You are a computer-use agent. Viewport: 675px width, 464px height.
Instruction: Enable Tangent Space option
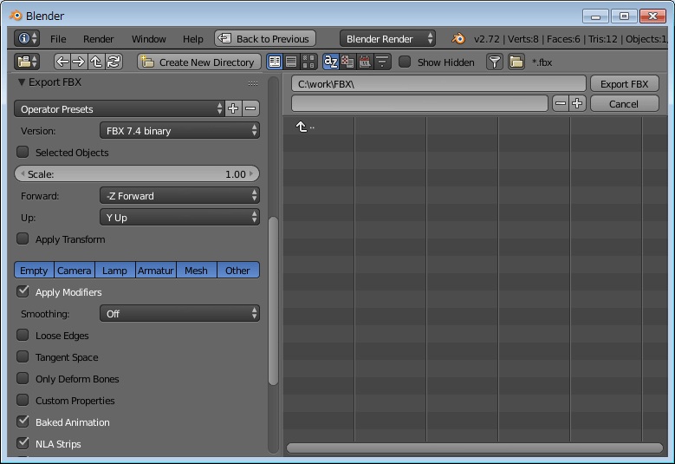coord(23,356)
